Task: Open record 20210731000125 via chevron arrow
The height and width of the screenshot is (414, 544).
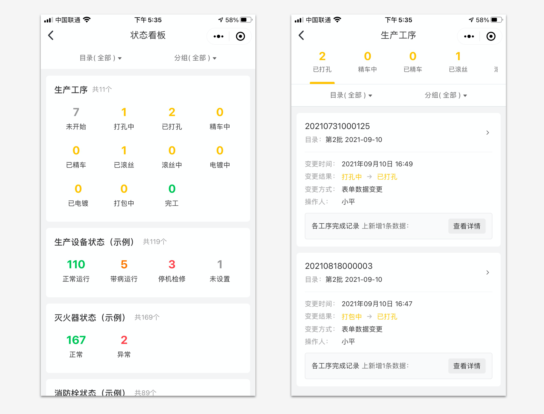Action: point(487,133)
